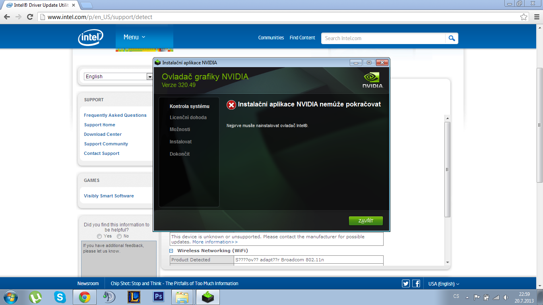Click the Možnosti step in the installer
The height and width of the screenshot is (305, 543).
coord(180,129)
